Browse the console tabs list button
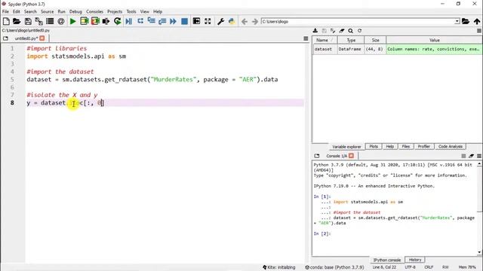 pos(317,156)
